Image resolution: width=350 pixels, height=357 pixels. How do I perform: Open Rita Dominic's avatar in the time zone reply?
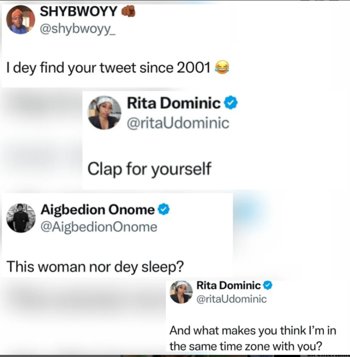point(181,292)
